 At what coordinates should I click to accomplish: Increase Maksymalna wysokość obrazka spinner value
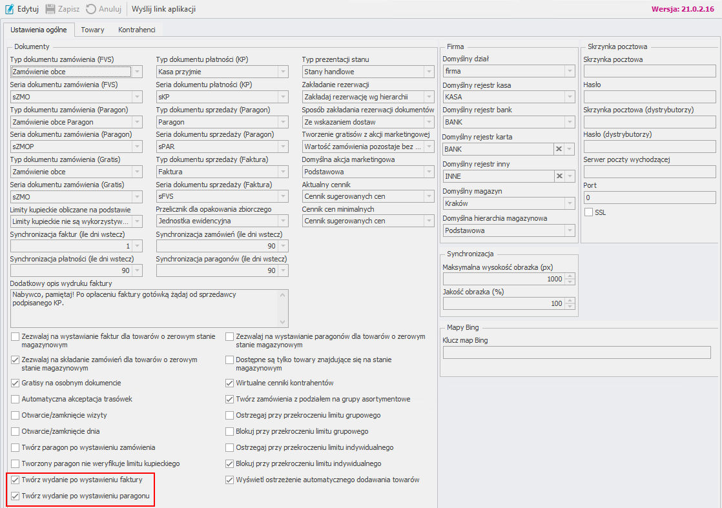(570, 276)
